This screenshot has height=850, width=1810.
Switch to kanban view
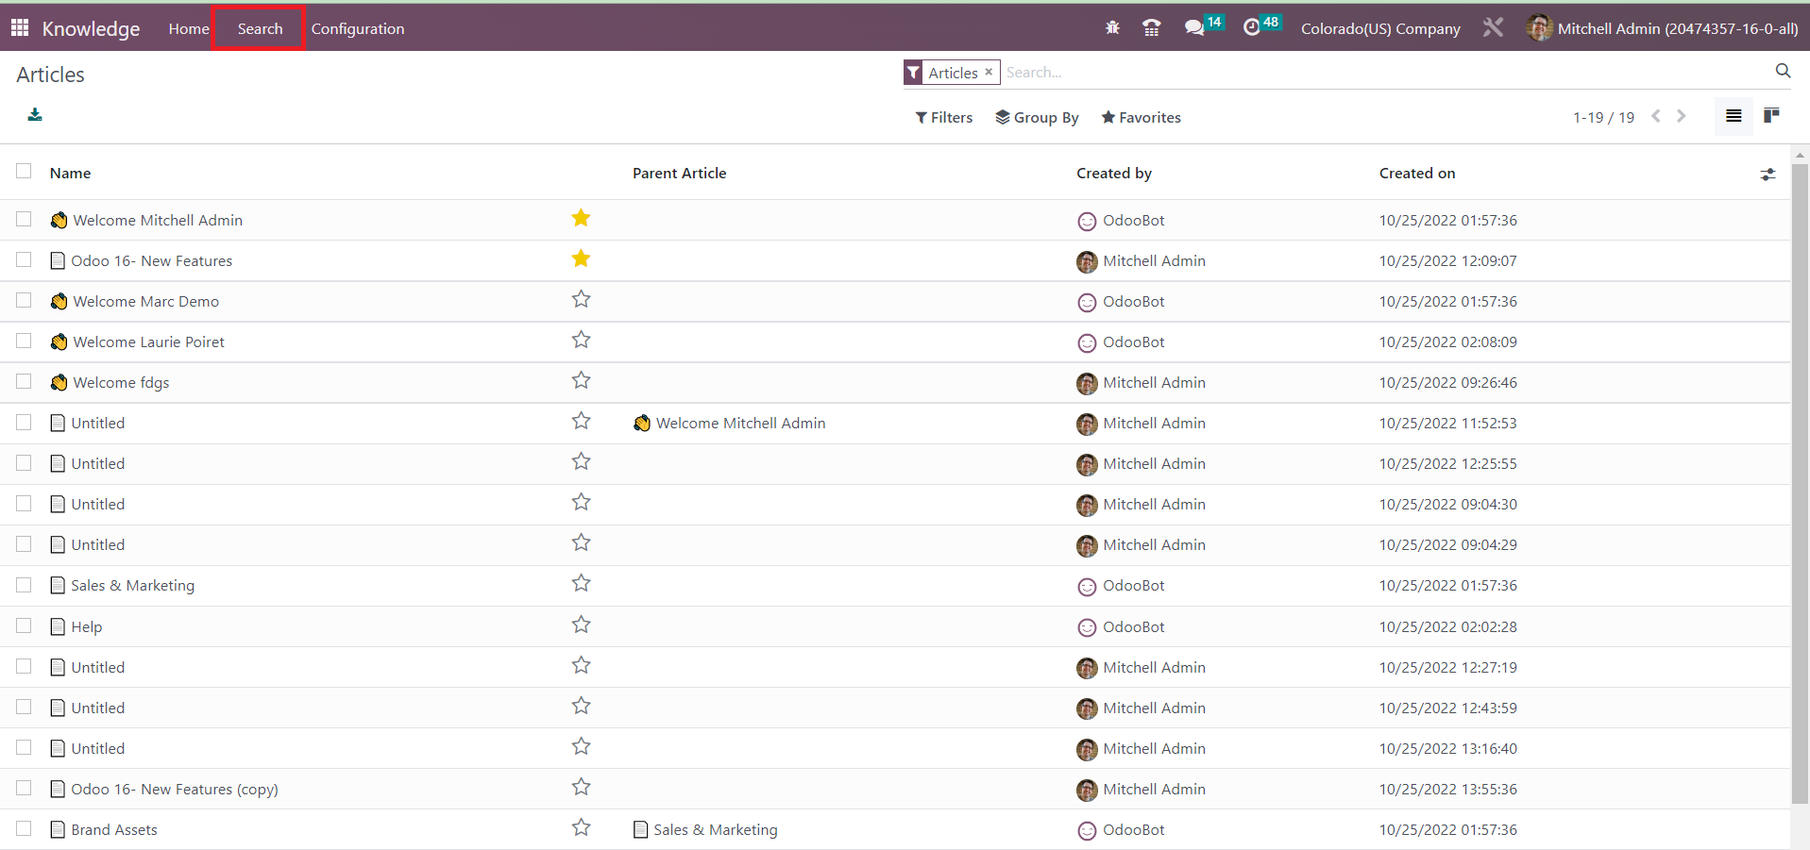point(1771,116)
